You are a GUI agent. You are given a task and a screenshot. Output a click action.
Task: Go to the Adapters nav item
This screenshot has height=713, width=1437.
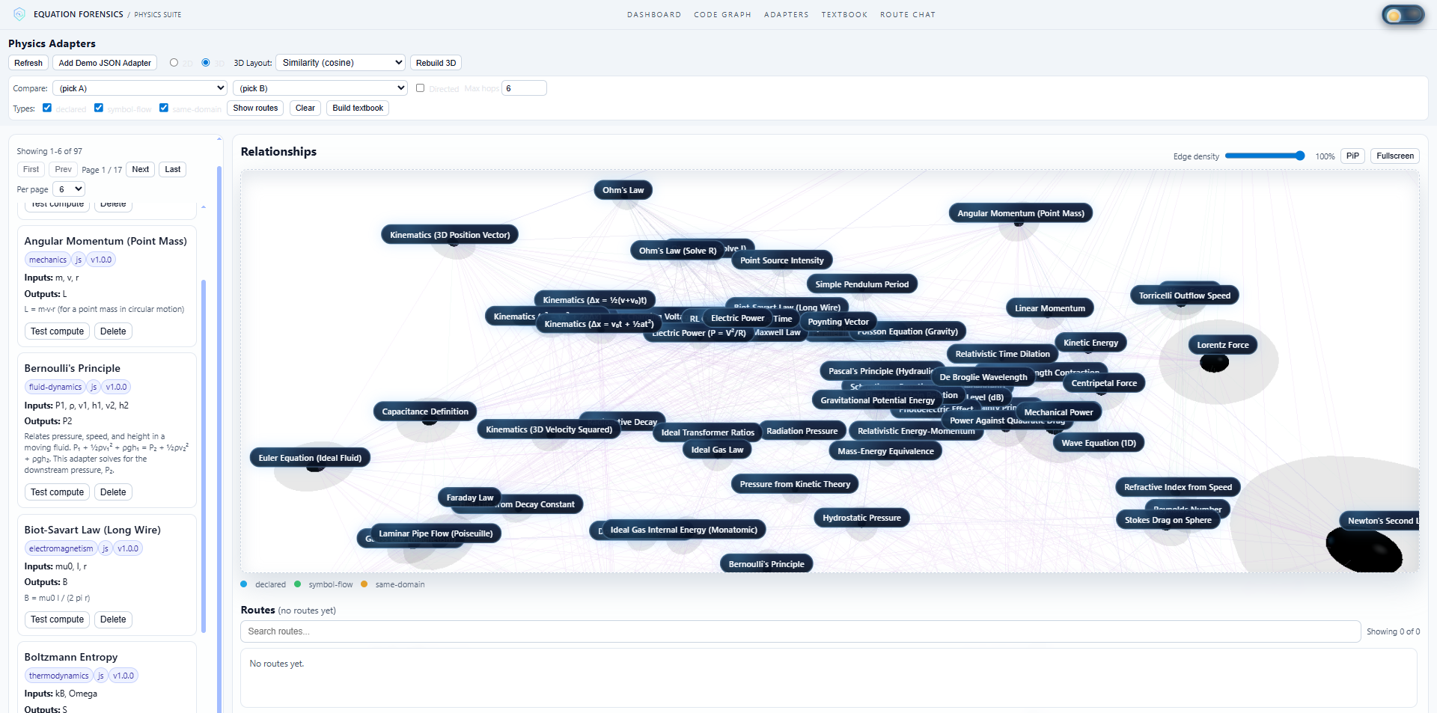click(787, 15)
